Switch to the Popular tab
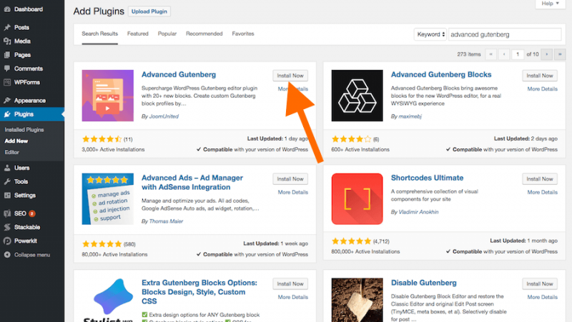The height and width of the screenshot is (322, 572). (167, 34)
